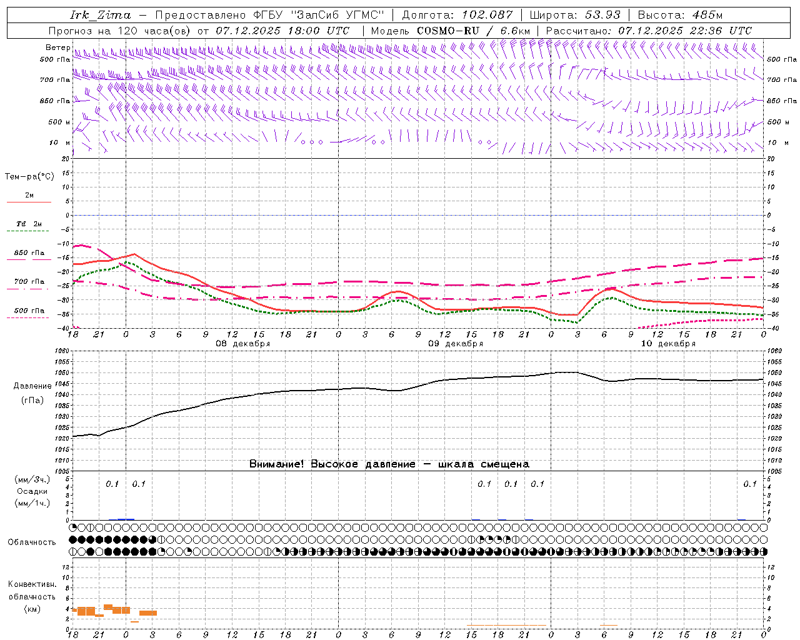Click the model name COSMO-RU / 6.6км
The image size is (800, 640).
pos(473,31)
